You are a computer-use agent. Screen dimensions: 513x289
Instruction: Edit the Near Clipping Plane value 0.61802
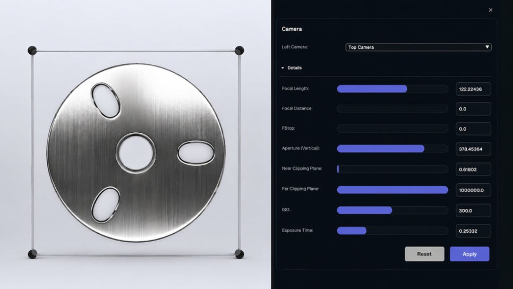click(x=473, y=169)
